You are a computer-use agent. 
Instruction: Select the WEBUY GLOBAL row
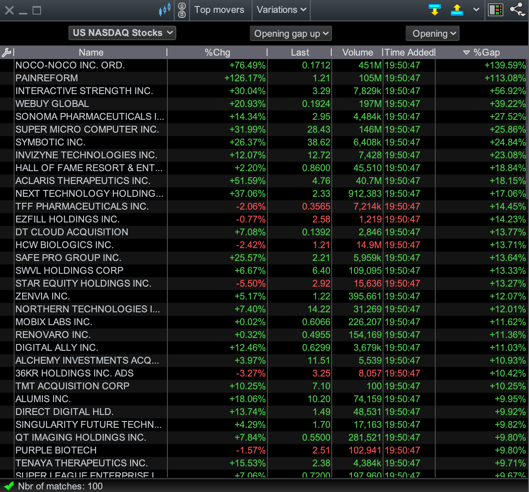(263, 104)
